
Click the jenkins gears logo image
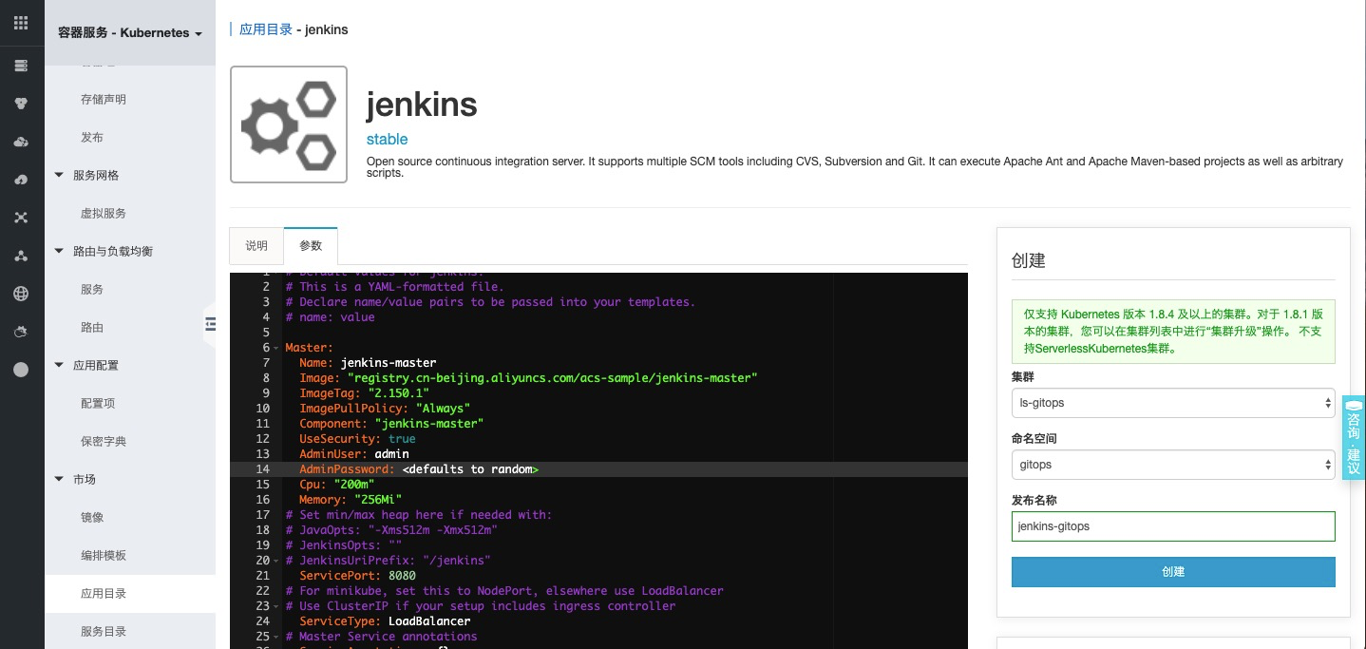click(x=289, y=124)
